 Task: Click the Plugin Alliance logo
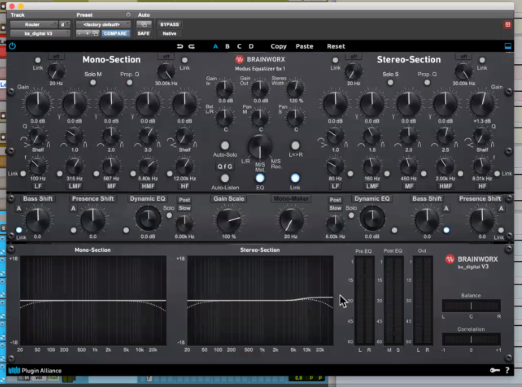35,370
